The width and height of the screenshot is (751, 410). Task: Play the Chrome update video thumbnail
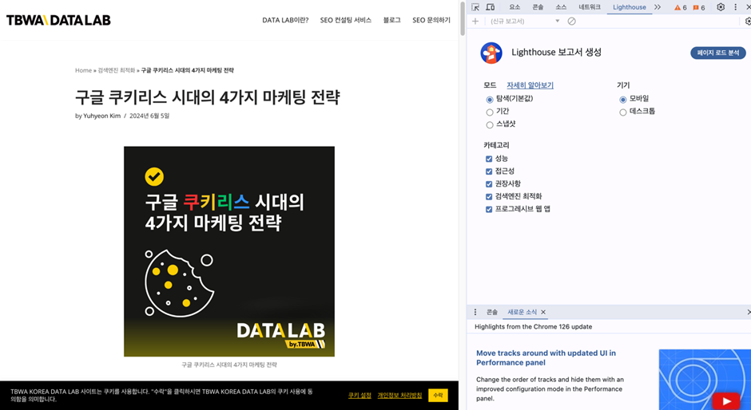725,400
